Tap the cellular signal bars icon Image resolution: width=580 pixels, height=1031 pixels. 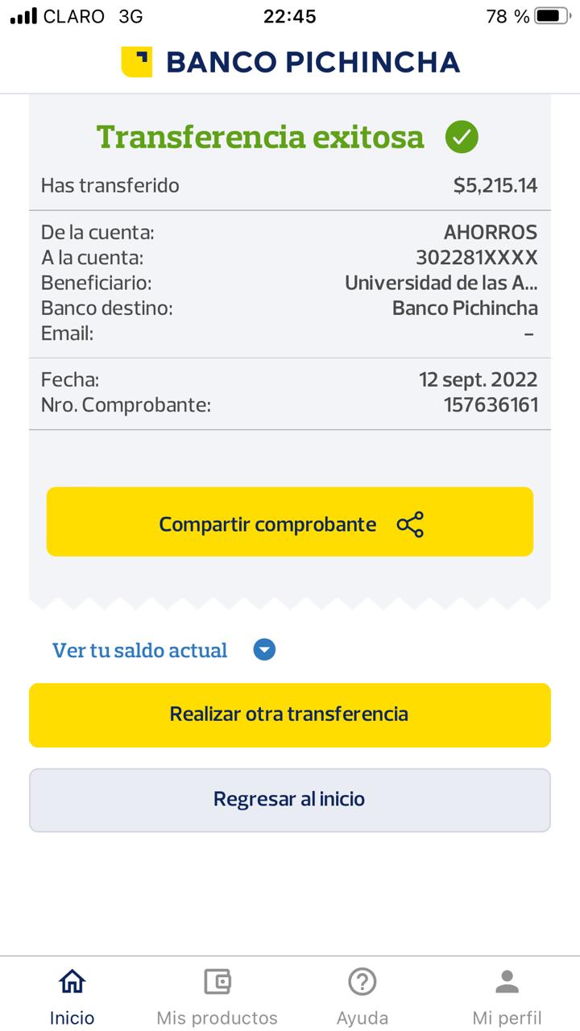click(23, 16)
